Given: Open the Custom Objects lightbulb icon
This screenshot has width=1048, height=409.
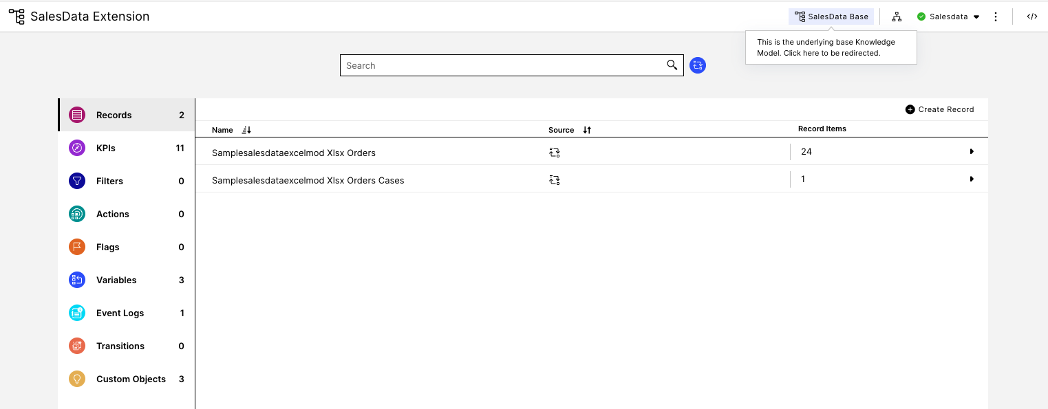Looking at the screenshot, I should pos(77,379).
